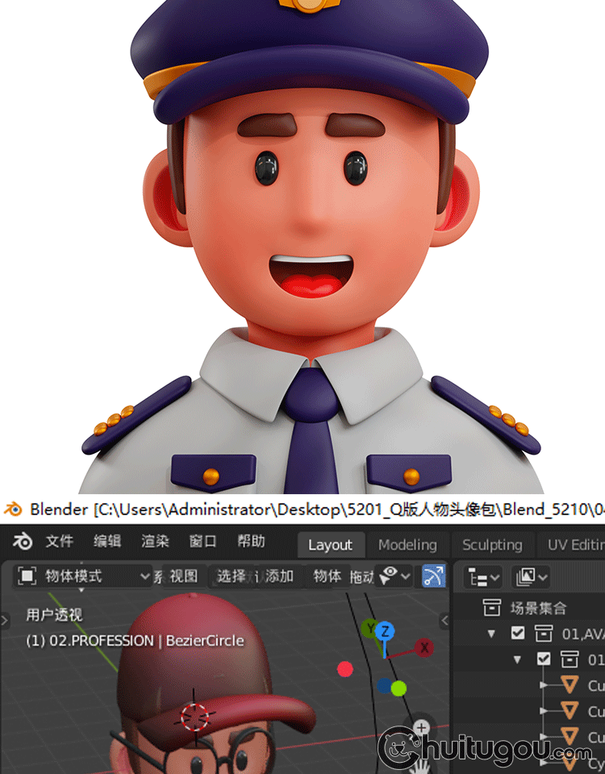Viewport: 605px width, 774px height.
Task: Switch to the Modeling workspace tab
Action: tap(407, 545)
